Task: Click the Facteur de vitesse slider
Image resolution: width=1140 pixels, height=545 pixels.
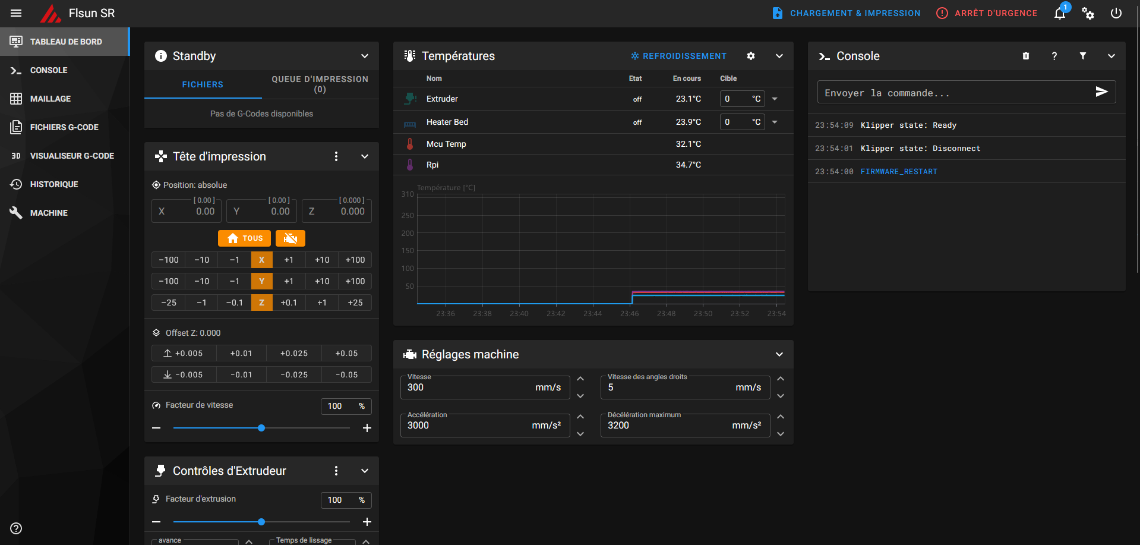Action: pos(261,428)
